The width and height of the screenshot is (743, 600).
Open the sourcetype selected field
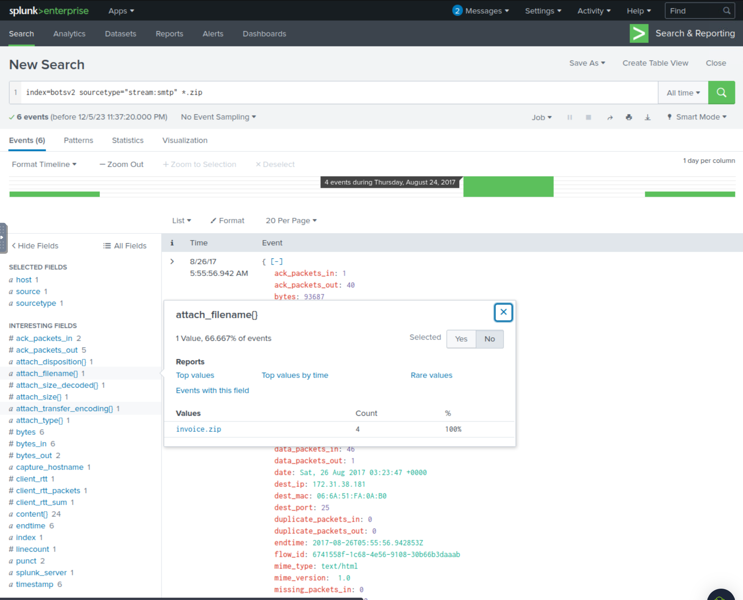pos(36,303)
